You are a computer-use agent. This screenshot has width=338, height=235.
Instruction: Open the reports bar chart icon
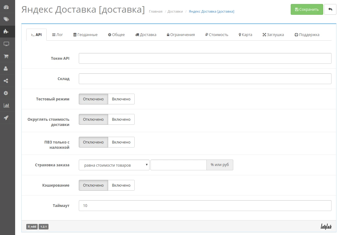6,105
